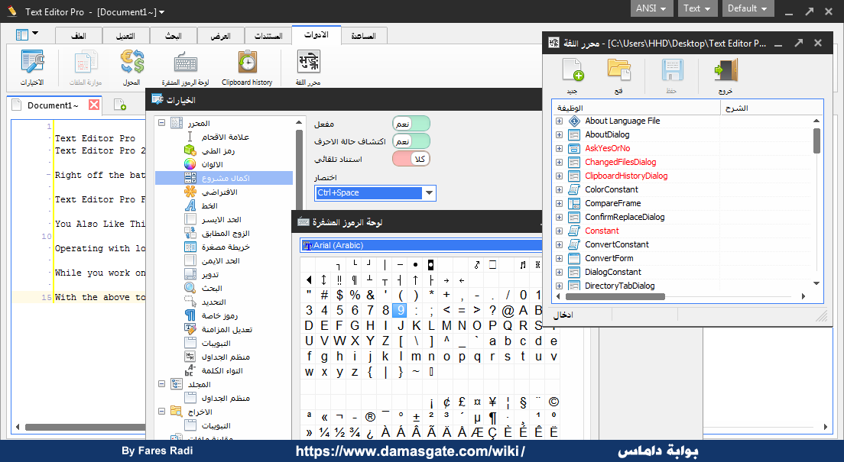Screen dimensions: 844x462
Task: Toggle اكتشاف حالة الاحرف case detection switch
Action: coord(411,141)
